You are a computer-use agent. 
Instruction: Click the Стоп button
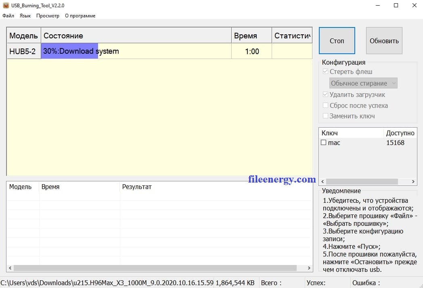(337, 41)
